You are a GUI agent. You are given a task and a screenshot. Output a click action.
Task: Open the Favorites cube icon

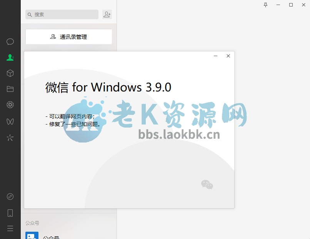click(10, 73)
